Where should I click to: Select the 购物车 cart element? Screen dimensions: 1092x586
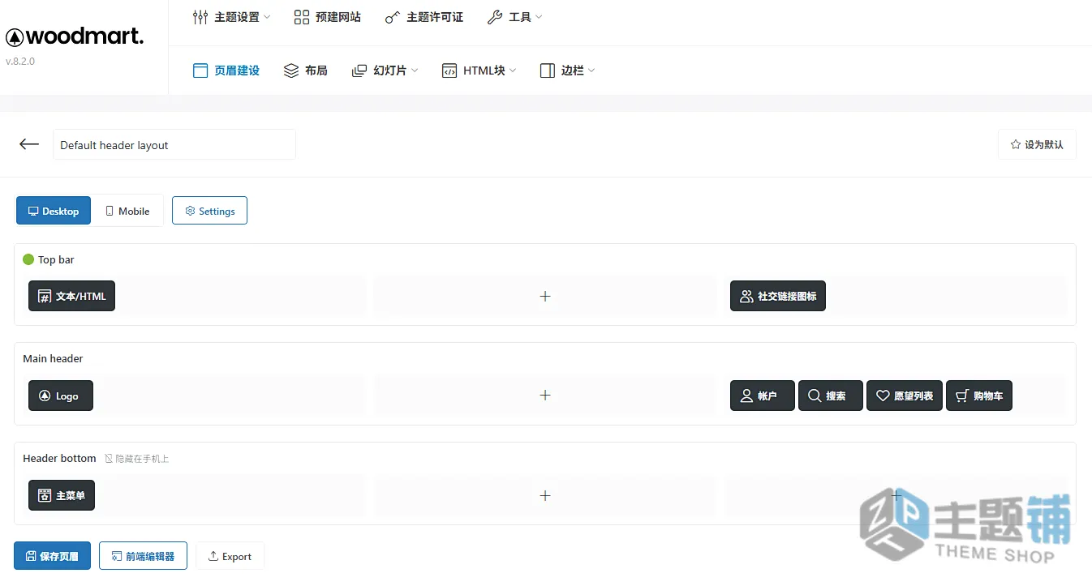979,396
